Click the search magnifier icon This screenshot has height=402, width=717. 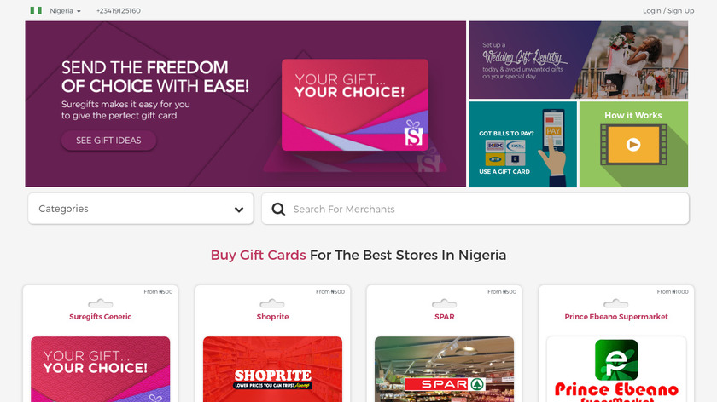click(278, 210)
